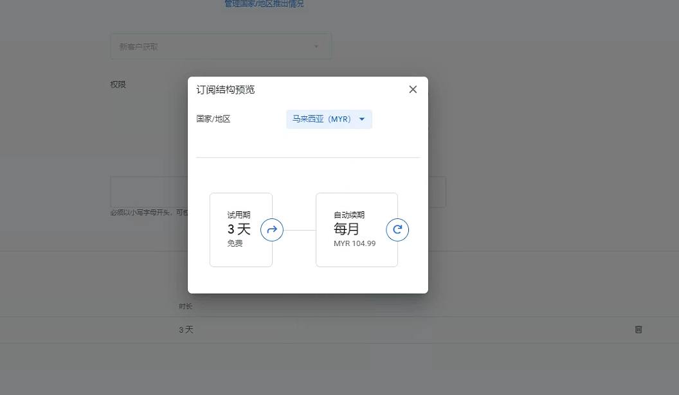Delete the 3 天 row with trash icon
Image resolution: width=679 pixels, height=395 pixels.
638,329
